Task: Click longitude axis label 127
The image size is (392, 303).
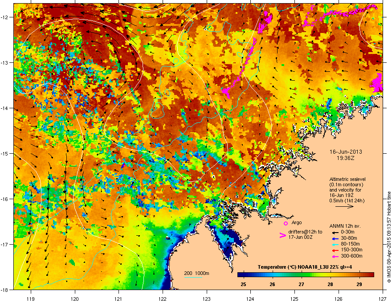Action: click(383, 299)
